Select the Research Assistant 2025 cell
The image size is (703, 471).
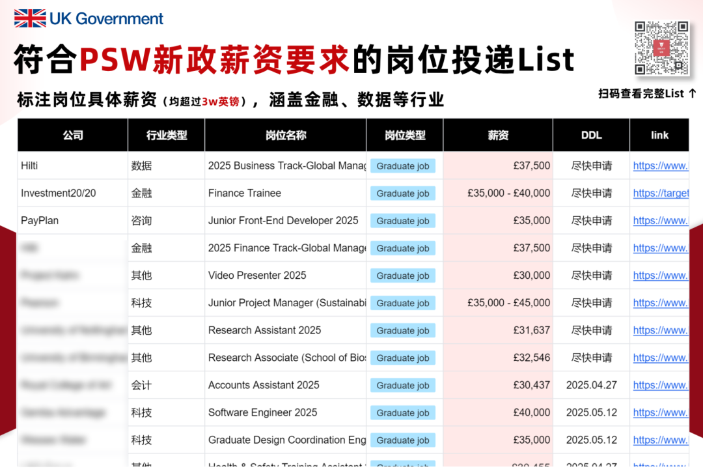click(286, 330)
